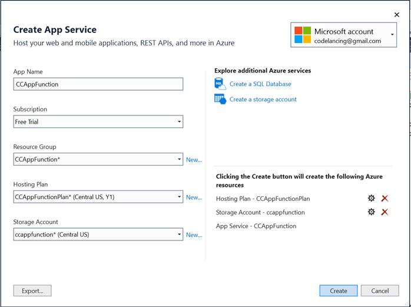Click the Microsoft account logo

pos(303,35)
